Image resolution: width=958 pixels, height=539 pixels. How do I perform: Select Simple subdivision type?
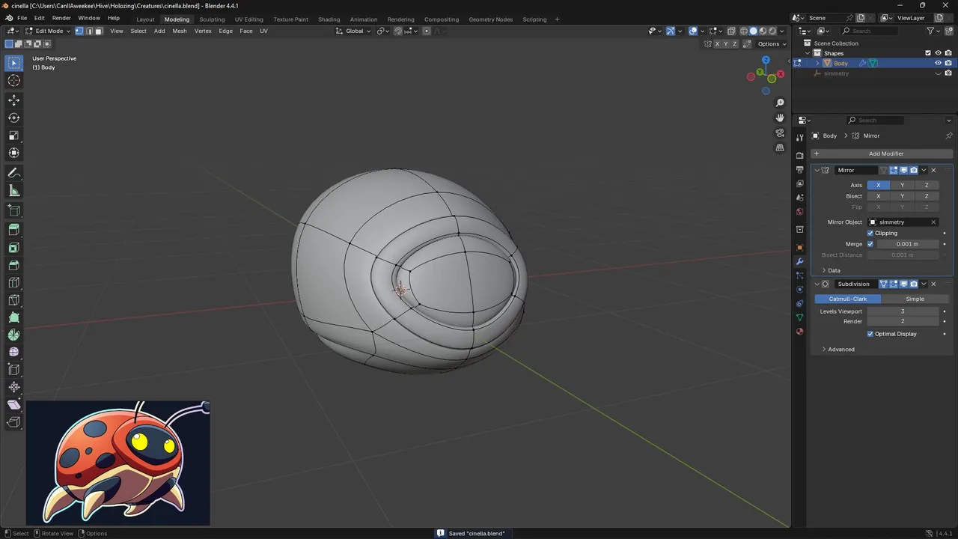click(915, 299)
